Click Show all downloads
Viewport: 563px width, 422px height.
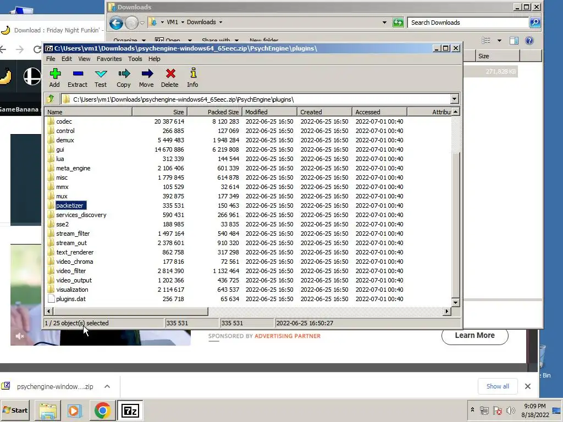click(497, 386)
